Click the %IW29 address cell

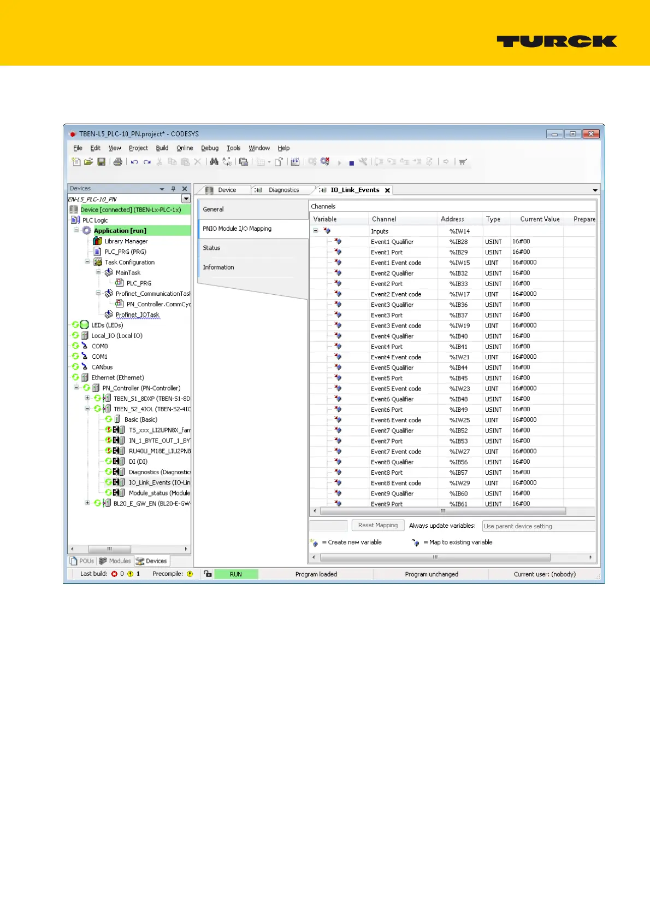tap(459, 483)
